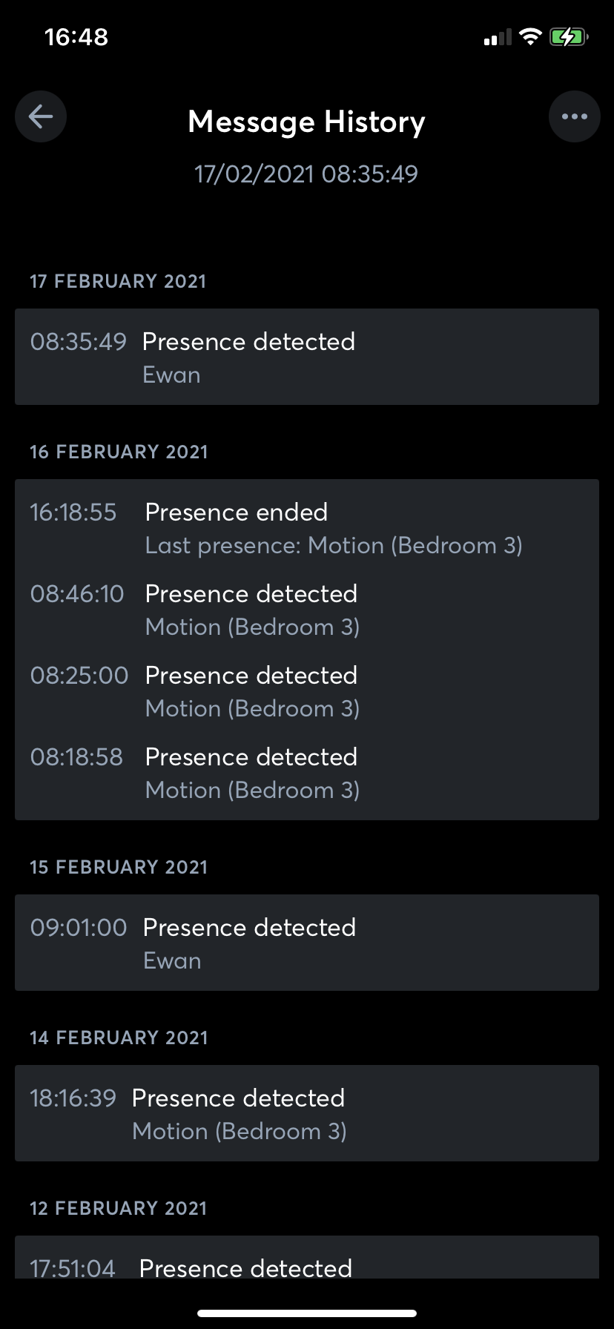Open the 08:35:49 Presence detected Ewan entry
Image resolution: width=614 pixels, height=1329 pixels.
306,357
